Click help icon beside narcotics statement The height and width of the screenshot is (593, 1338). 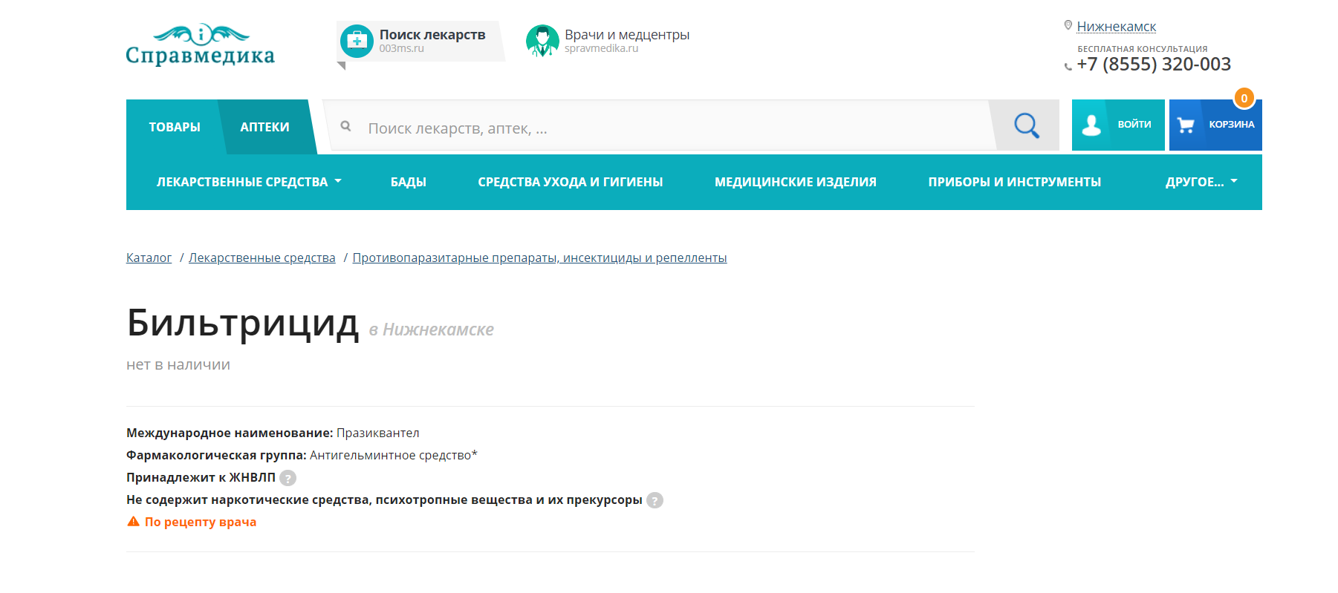click(655, 500)
